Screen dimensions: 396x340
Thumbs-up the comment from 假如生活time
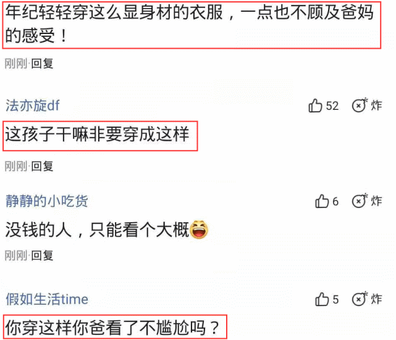coord(322,299)
